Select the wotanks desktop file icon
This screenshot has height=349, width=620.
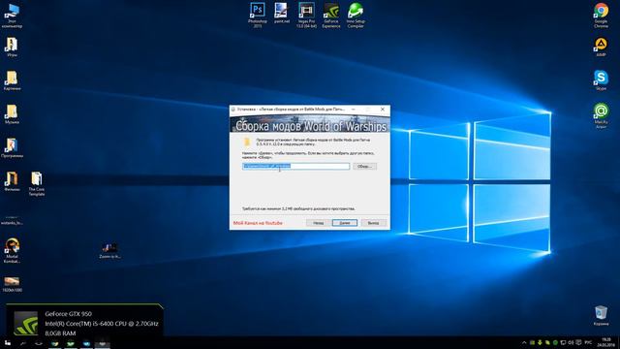tap(12, 220)
